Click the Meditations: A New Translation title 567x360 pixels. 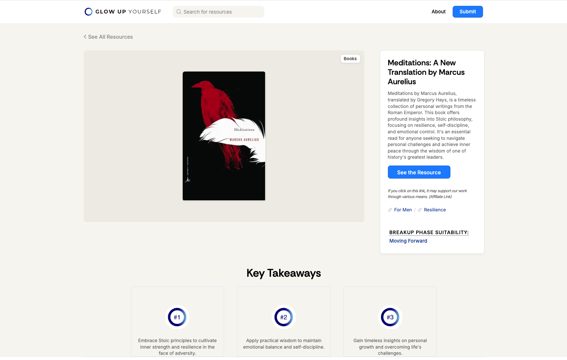[x=426, y=72]
